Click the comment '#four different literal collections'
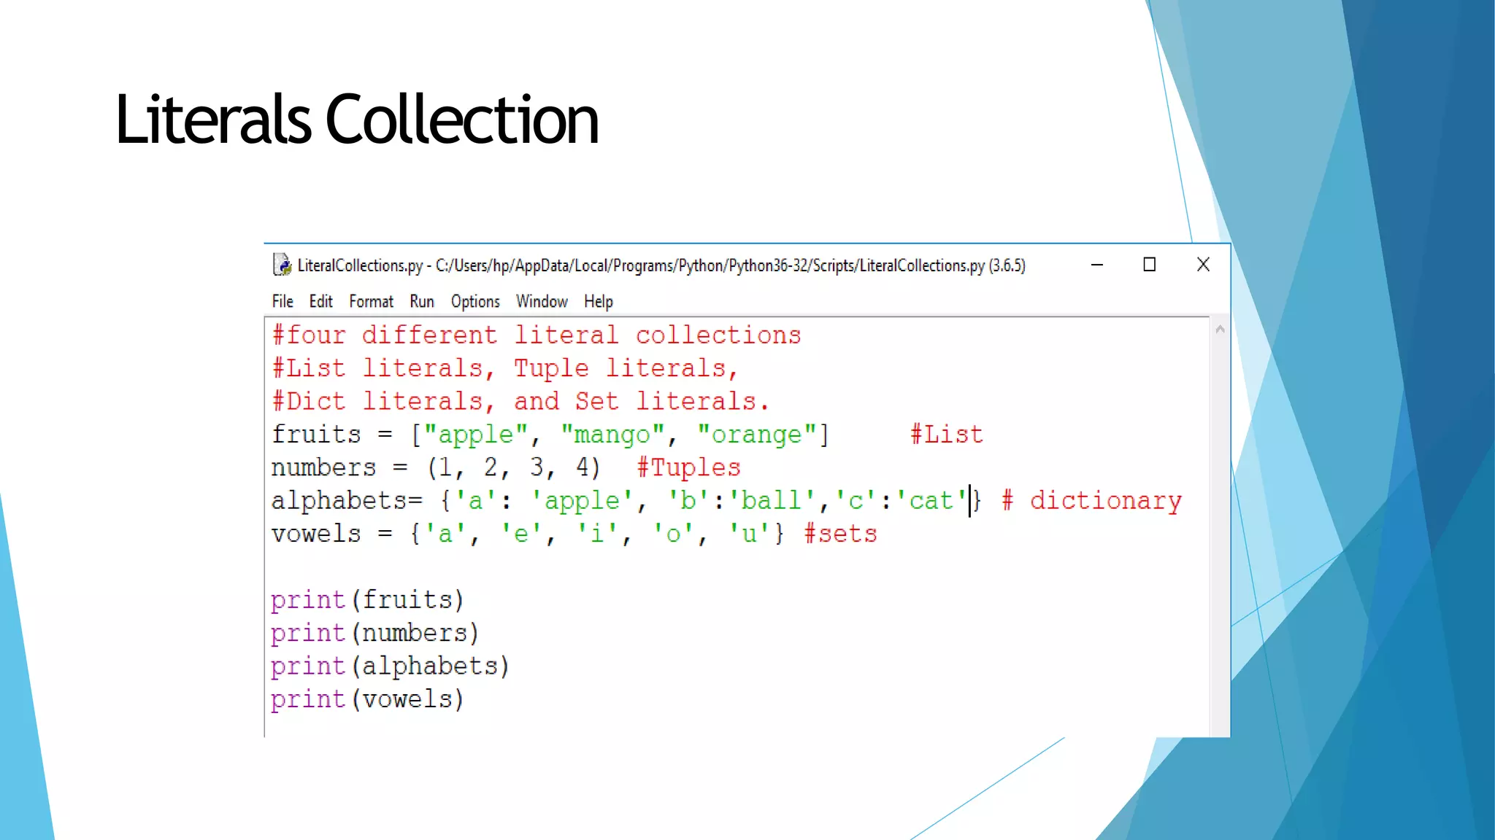Viewport: 1495px width, 840px height. point(537,335)
